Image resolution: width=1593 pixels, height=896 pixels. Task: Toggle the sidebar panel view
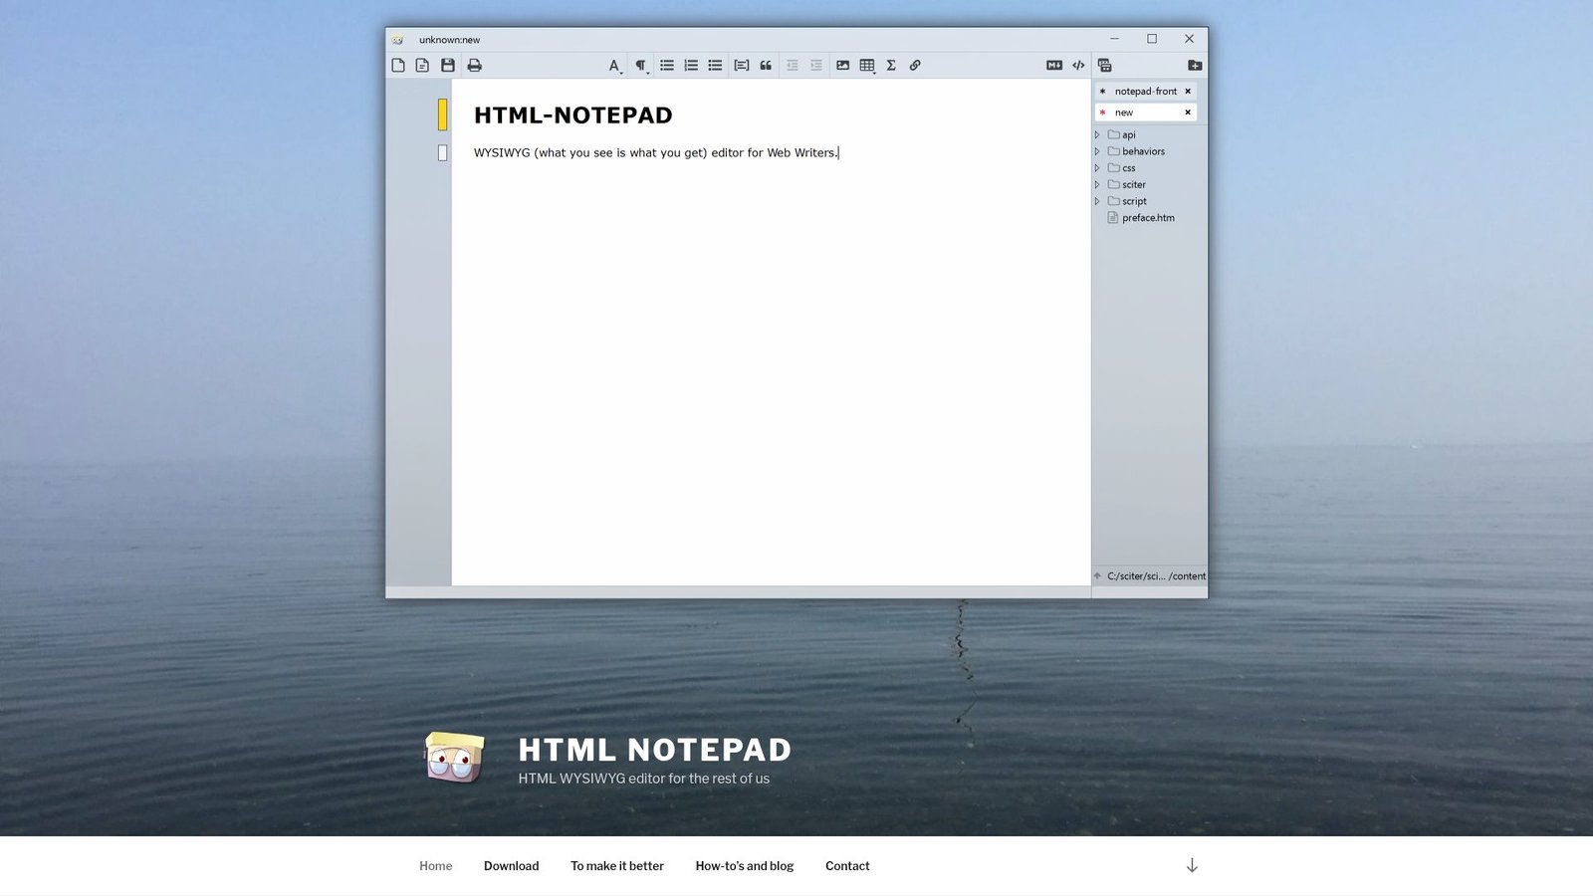pos(1104,65)
